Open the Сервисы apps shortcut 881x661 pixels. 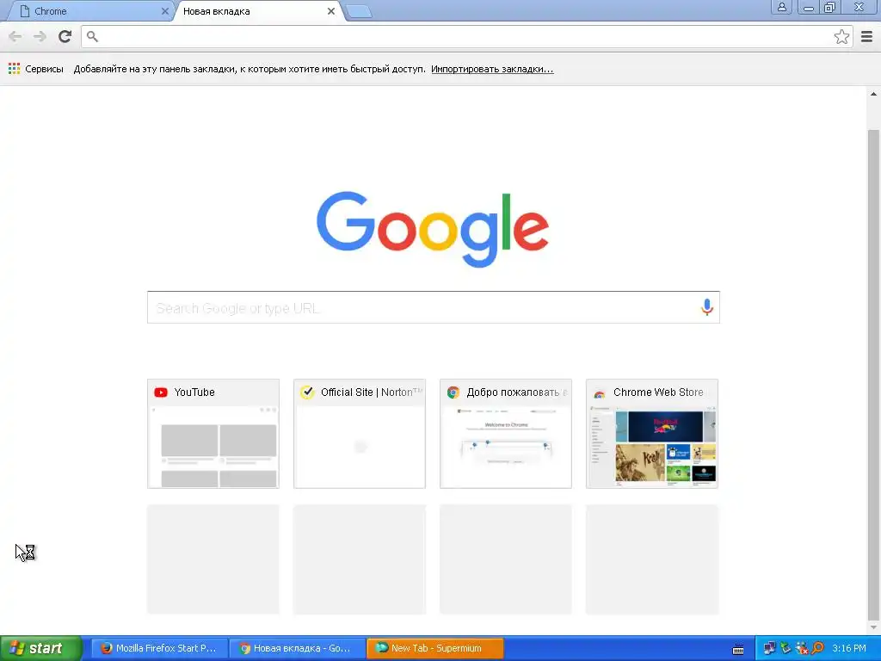click(x=36, y=69)
